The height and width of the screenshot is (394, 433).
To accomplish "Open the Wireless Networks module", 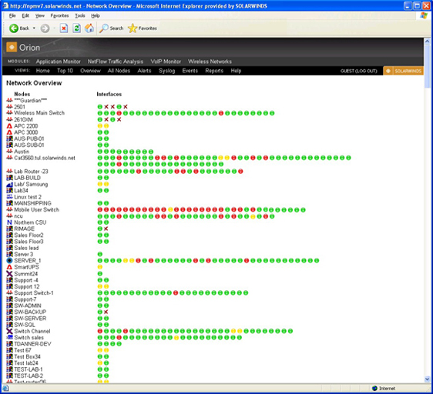I will tap(210, 62).
